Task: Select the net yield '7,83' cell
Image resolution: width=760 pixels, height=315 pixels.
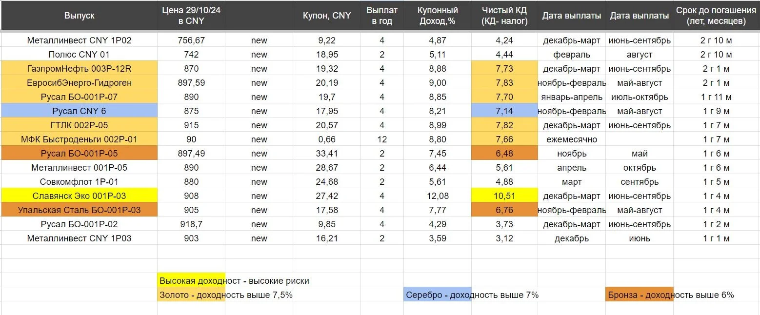Action: (504, 83)
